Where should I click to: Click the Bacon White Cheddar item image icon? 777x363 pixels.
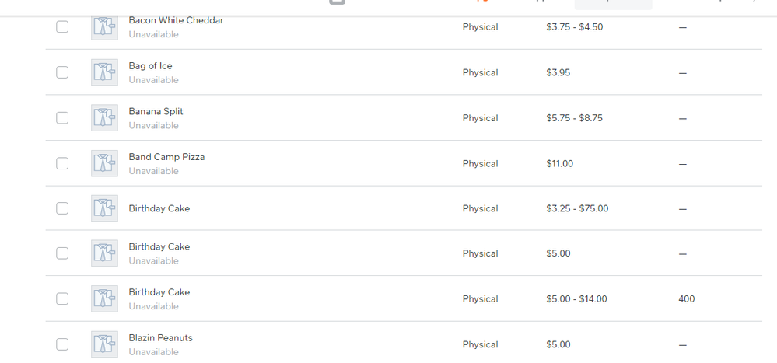[104, 27]
